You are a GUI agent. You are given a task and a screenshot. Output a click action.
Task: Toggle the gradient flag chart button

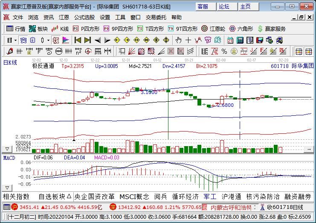[66, 40]
